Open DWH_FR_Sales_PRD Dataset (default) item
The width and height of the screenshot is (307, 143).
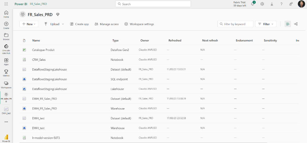coord(45,99)
